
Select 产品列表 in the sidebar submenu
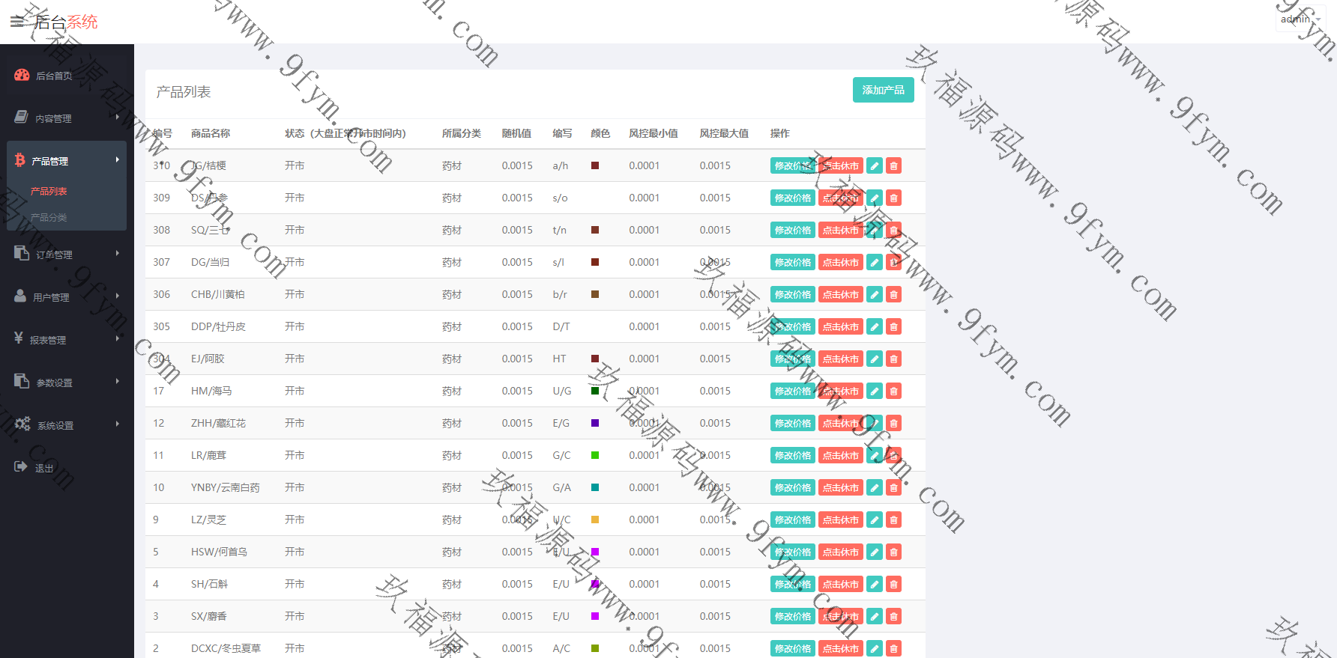[x=49, y=191]
